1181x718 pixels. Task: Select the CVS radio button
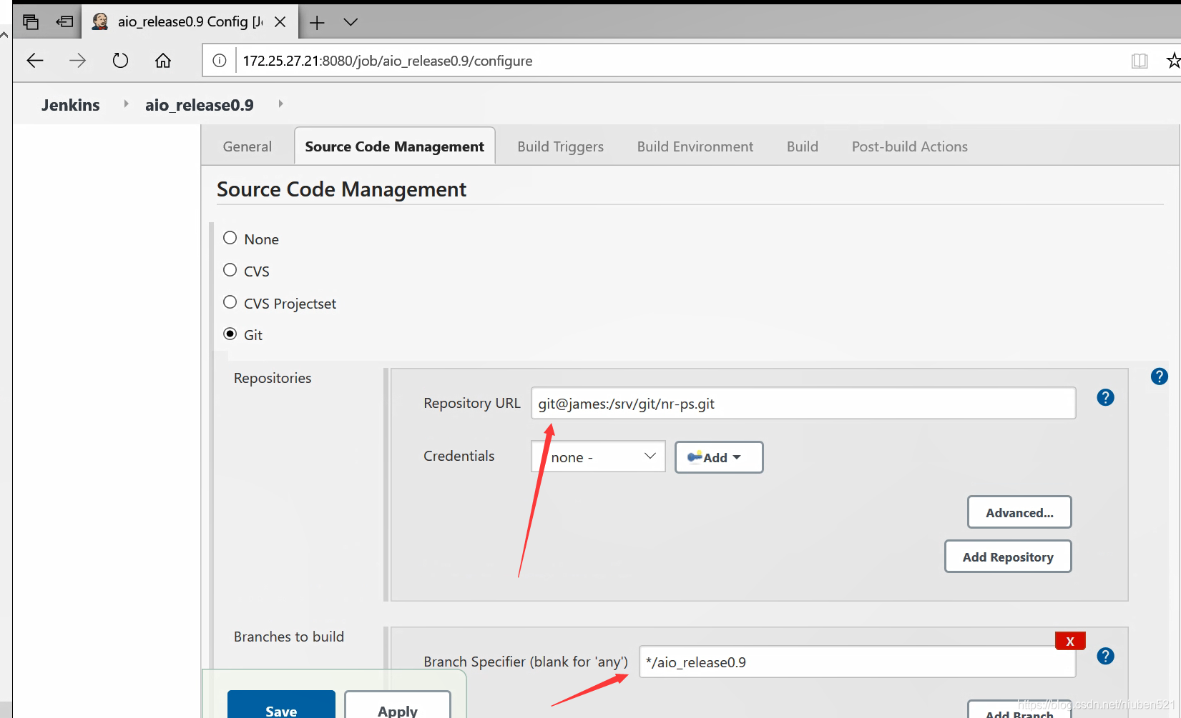coord(230,270)
